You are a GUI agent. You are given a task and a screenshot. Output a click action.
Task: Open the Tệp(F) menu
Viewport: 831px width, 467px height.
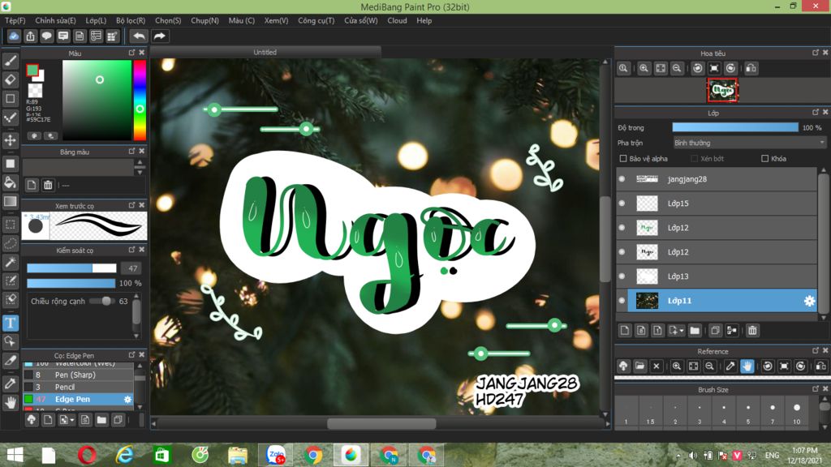click(15, 20)
